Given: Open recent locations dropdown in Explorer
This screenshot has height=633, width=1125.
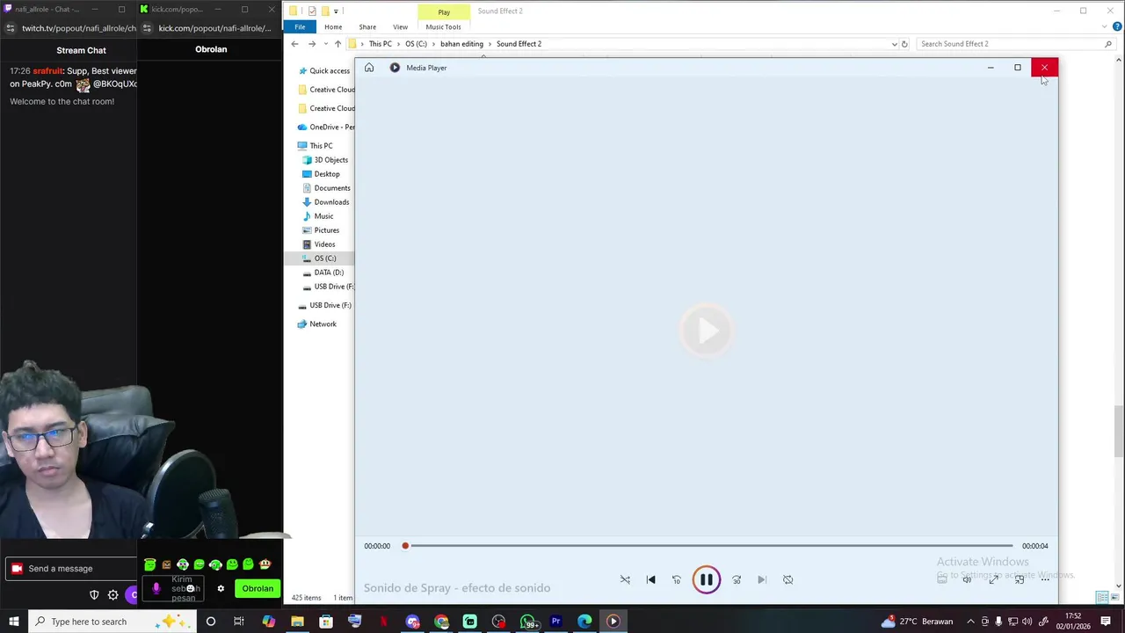Looking at the screenshot, I should [x=326, y=44].
